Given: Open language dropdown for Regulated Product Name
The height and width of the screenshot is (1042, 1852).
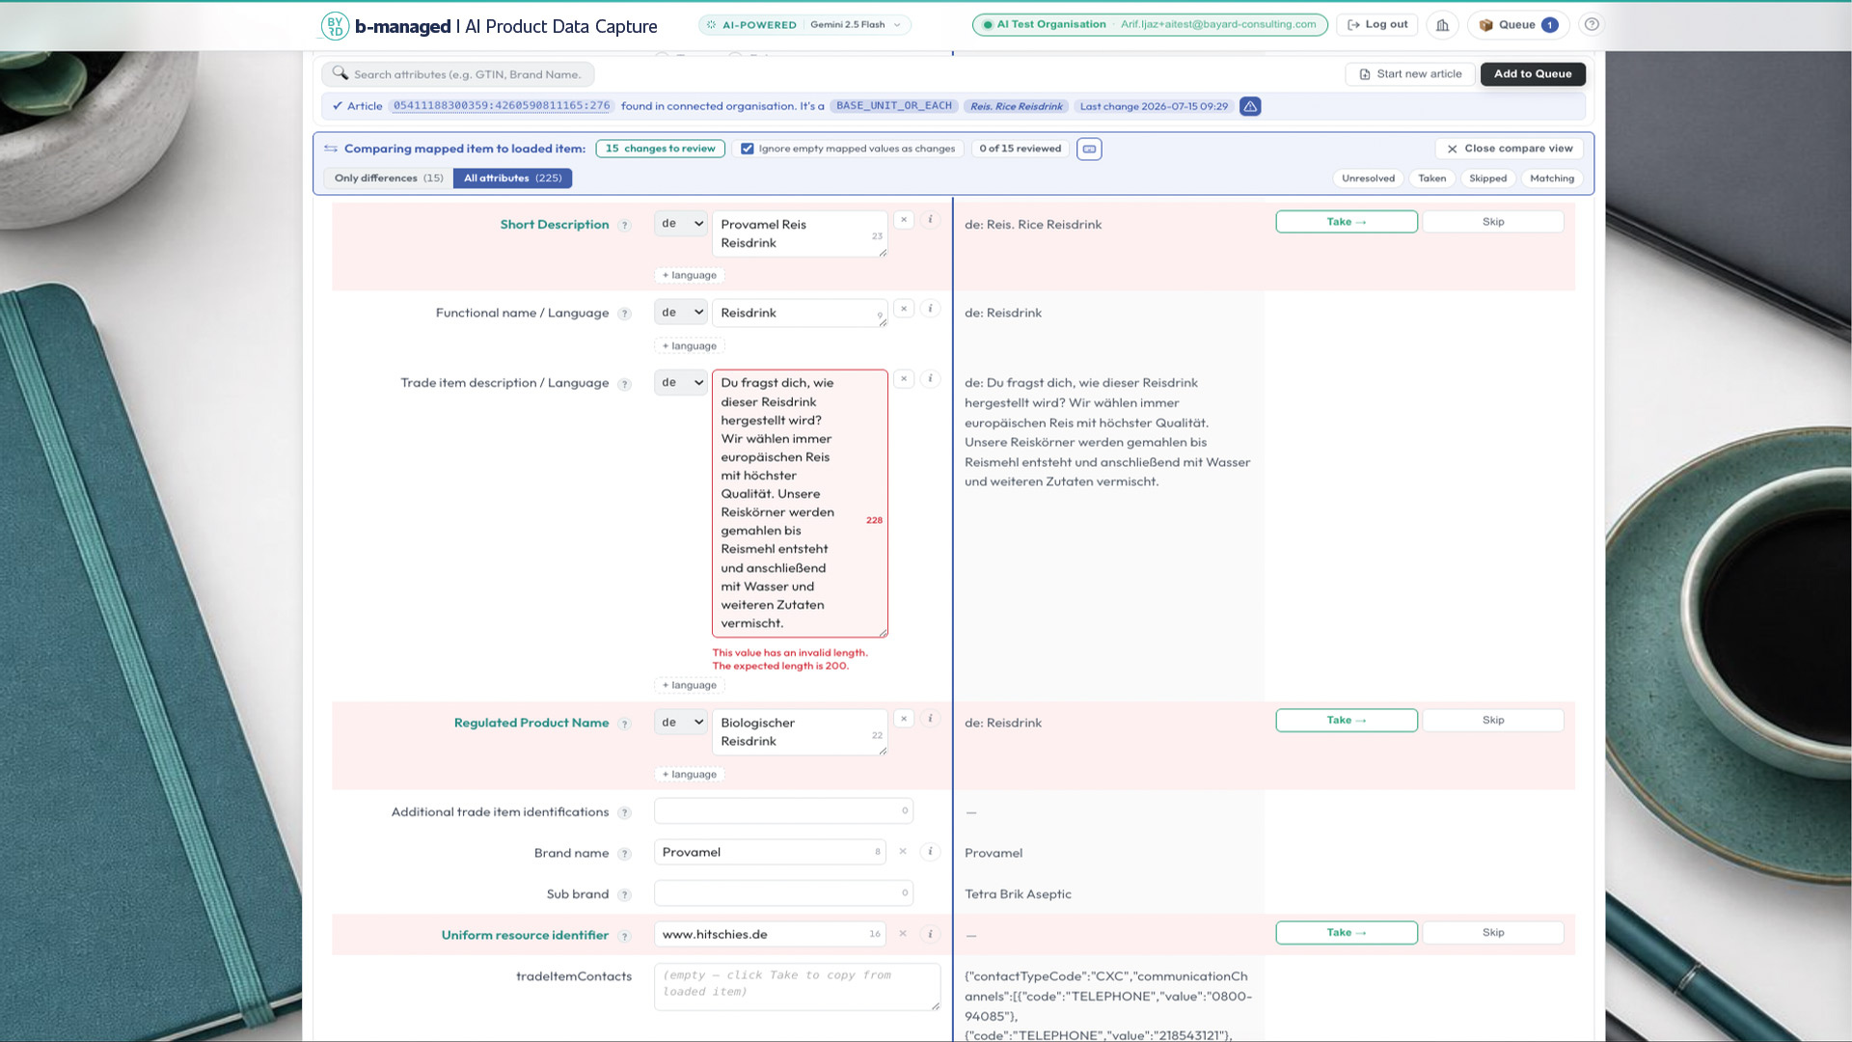Looking at the screenshot, I should (x=681, y=723).
